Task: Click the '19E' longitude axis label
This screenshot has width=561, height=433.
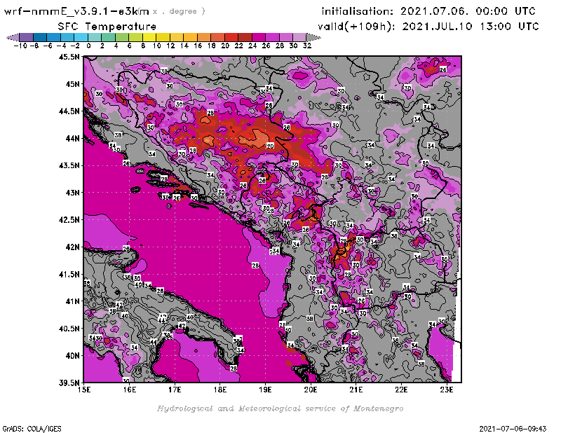Action: coord(265,390)
